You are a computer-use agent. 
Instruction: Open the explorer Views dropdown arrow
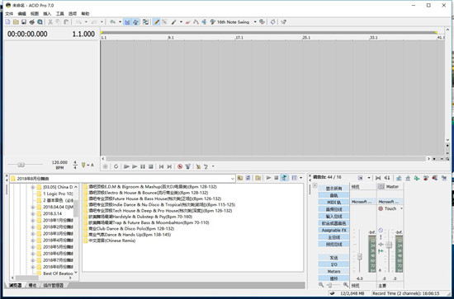300,178
